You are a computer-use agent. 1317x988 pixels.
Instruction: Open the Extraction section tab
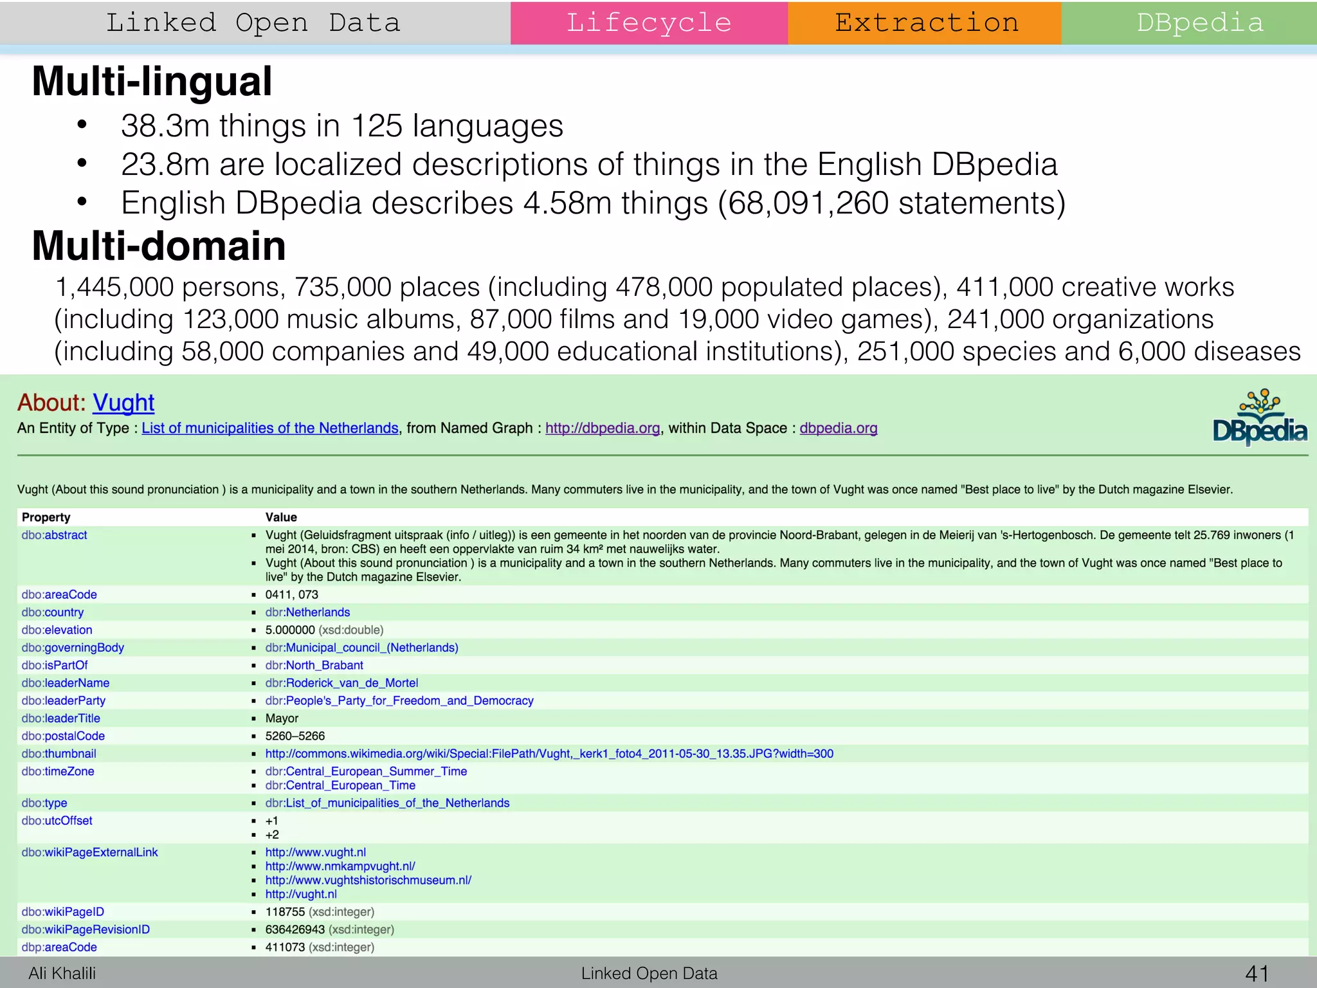pos(925,23)
